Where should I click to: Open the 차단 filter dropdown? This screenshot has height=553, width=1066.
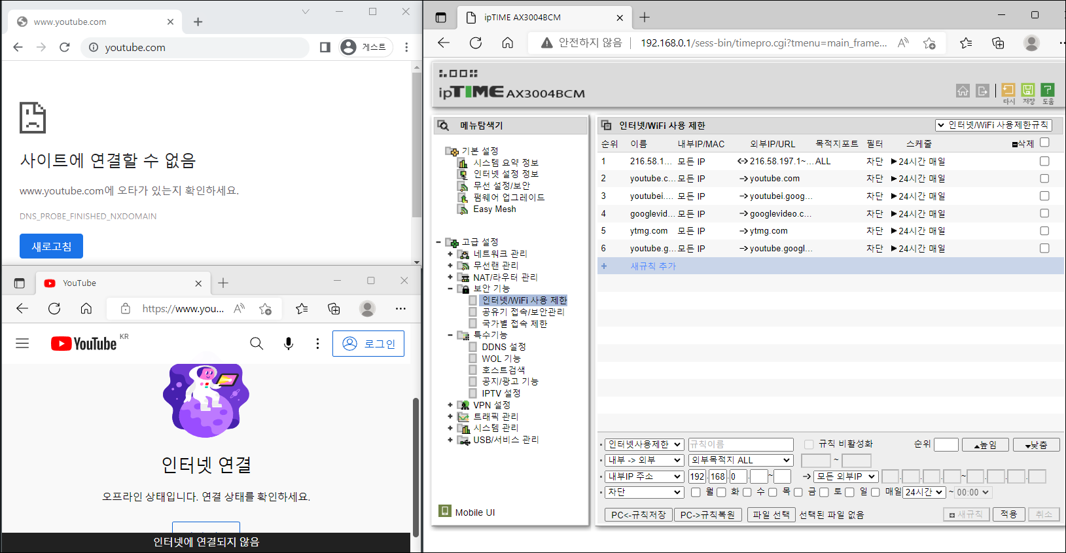(645, 492)
